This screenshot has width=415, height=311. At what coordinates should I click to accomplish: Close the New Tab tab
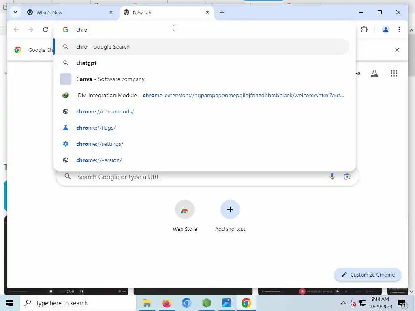pos(207,12)
